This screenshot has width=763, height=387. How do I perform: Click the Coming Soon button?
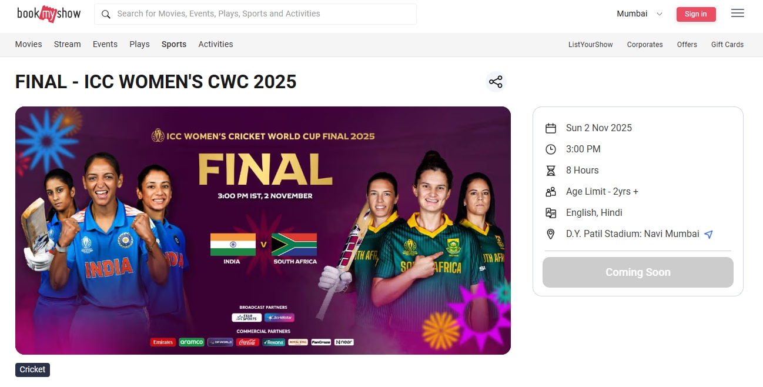(x=638, y=272)
